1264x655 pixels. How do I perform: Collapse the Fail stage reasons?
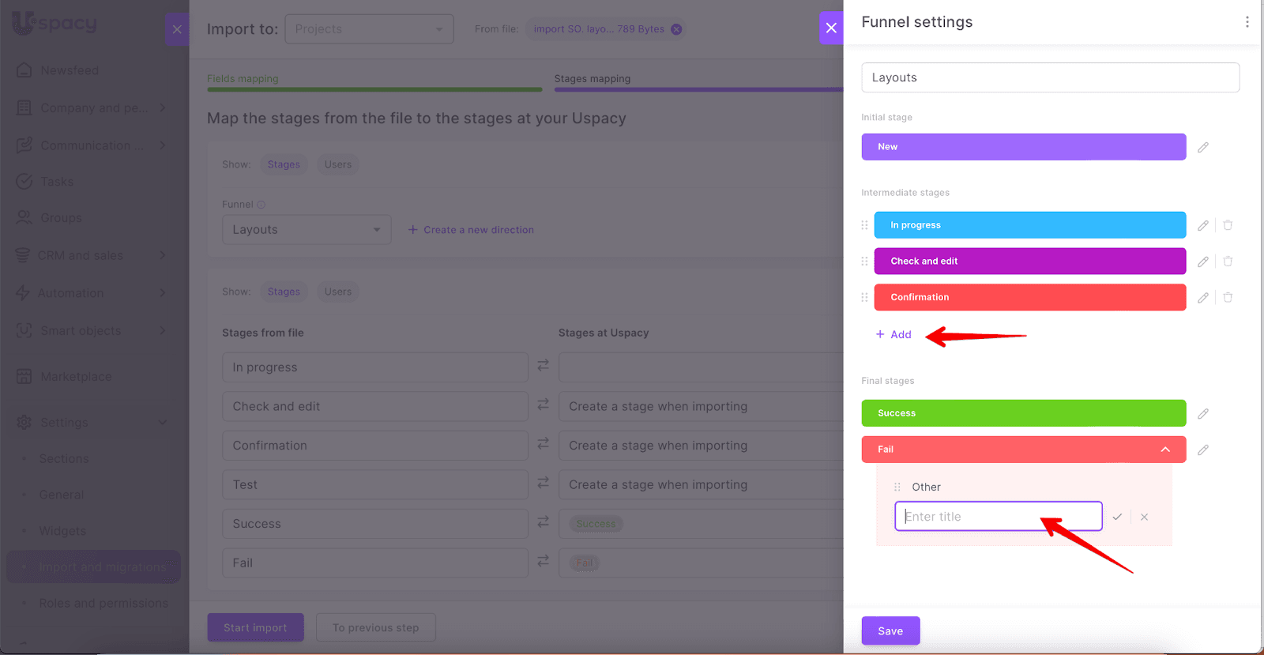1165,450
